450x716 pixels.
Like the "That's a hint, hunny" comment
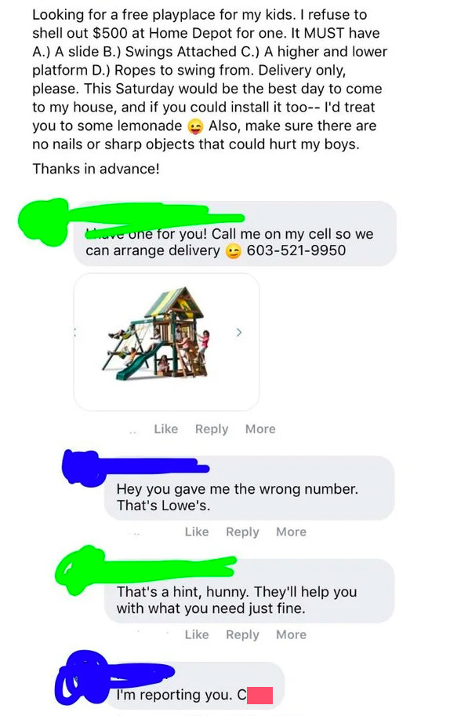(x=197, y=634)
